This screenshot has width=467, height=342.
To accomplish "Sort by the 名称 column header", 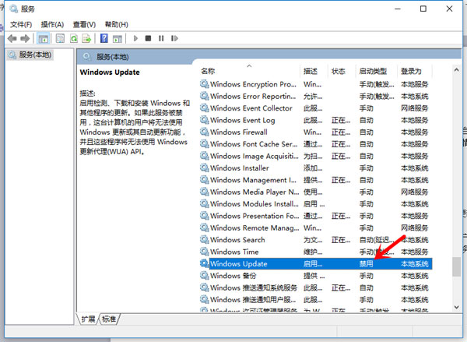I will coord(208,71).
